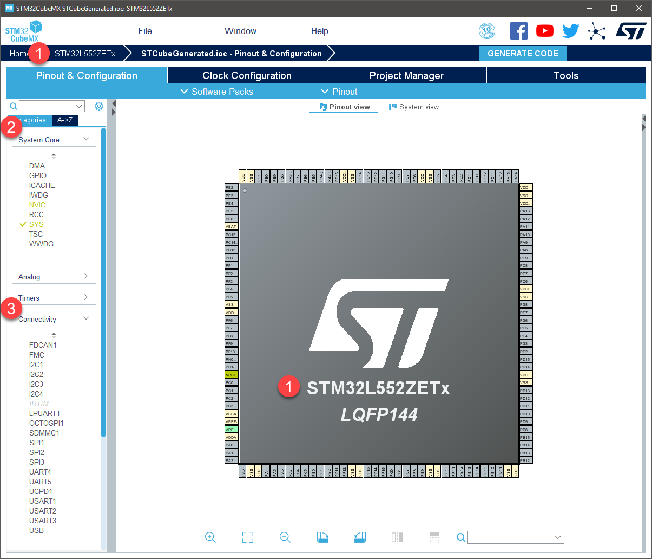Click the zoom in magnifier icon

point(210,537)
